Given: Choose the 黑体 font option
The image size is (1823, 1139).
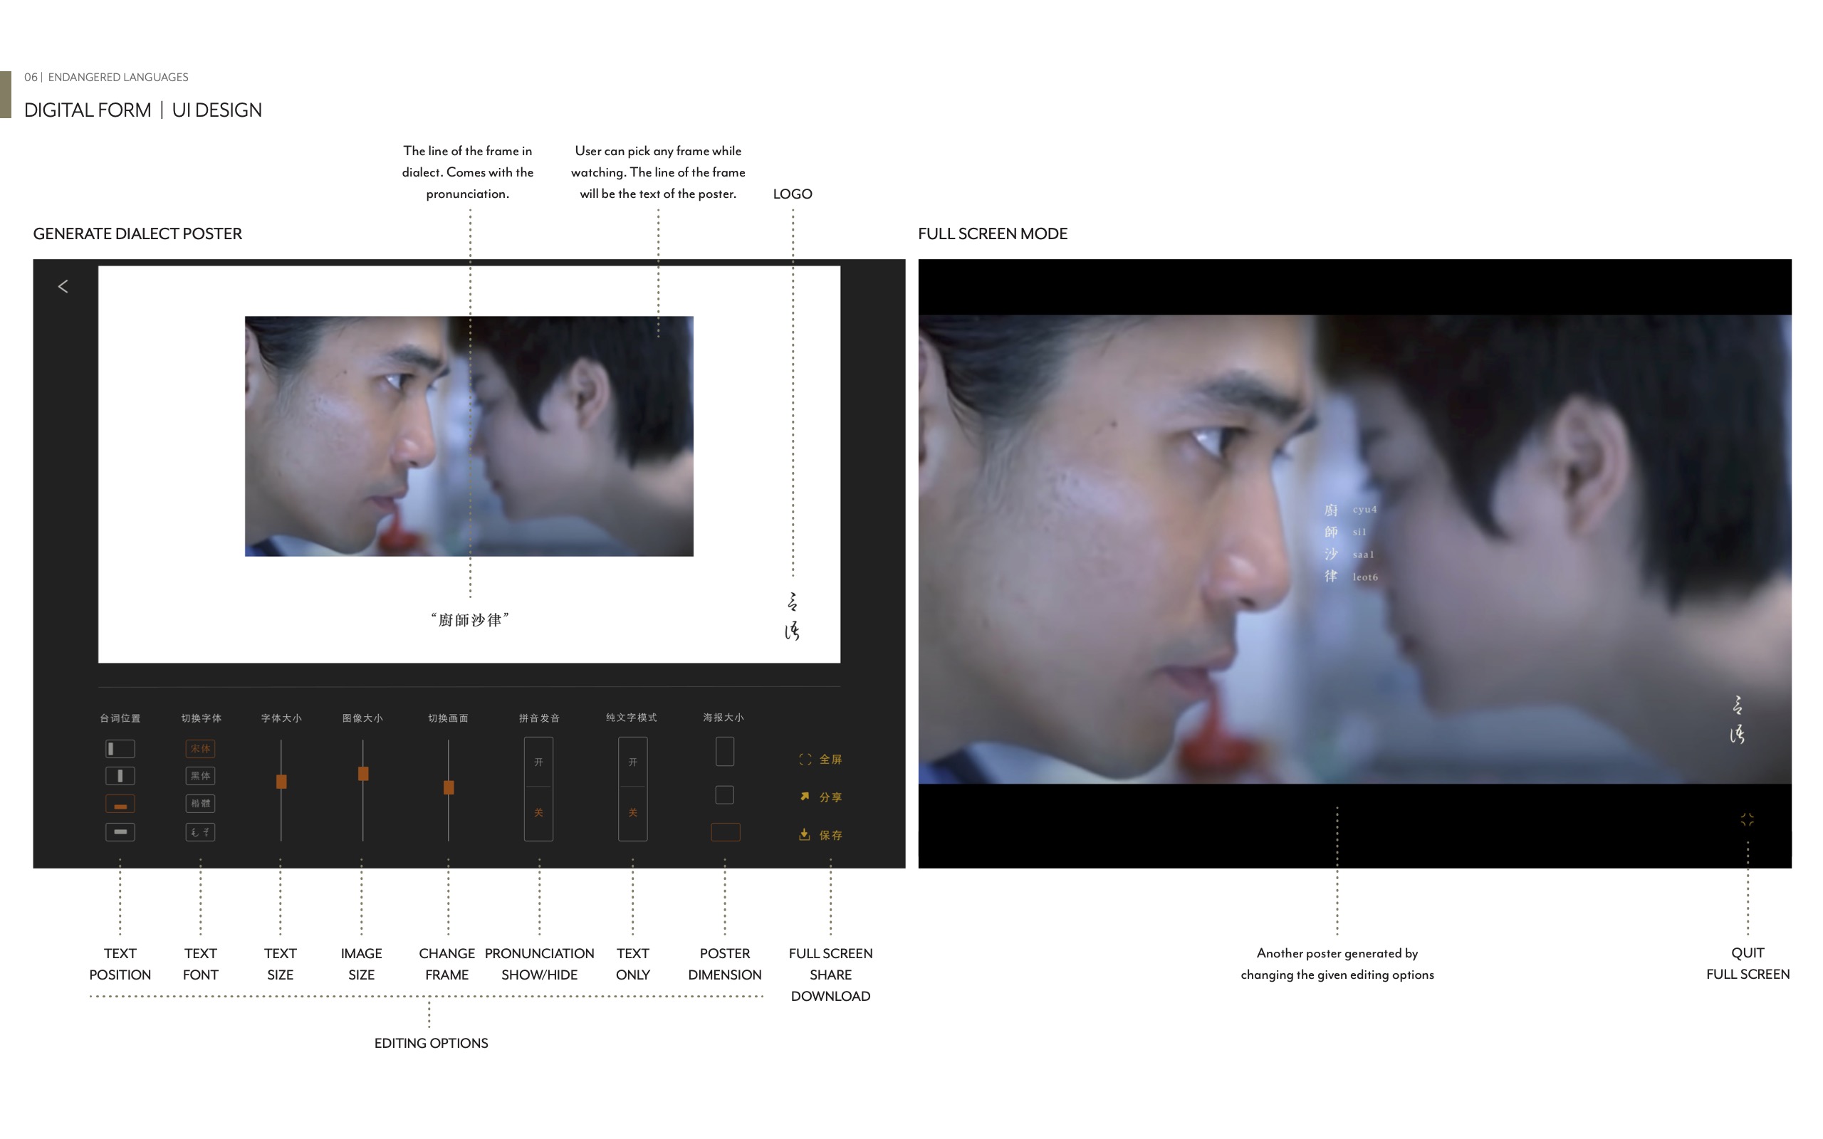Looking at the screenshot, I should coord(200,776).
